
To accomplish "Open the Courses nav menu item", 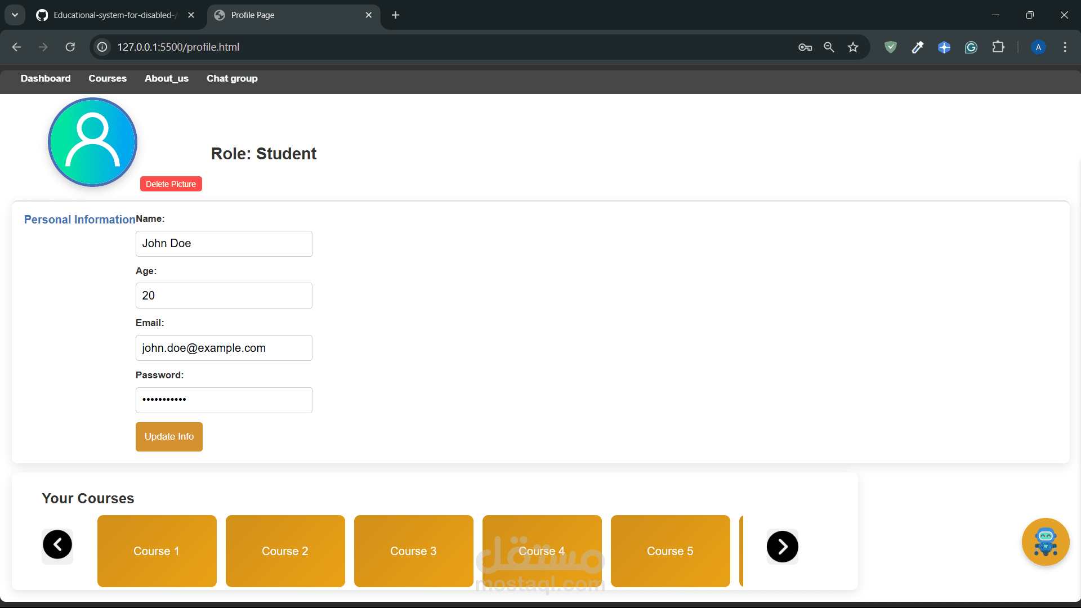I will coord(108,79).
